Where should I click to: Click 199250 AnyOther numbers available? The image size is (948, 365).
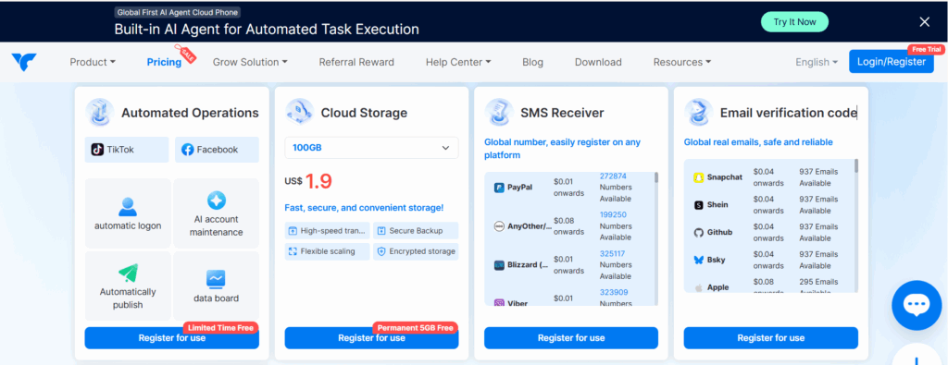coord(615,225)
